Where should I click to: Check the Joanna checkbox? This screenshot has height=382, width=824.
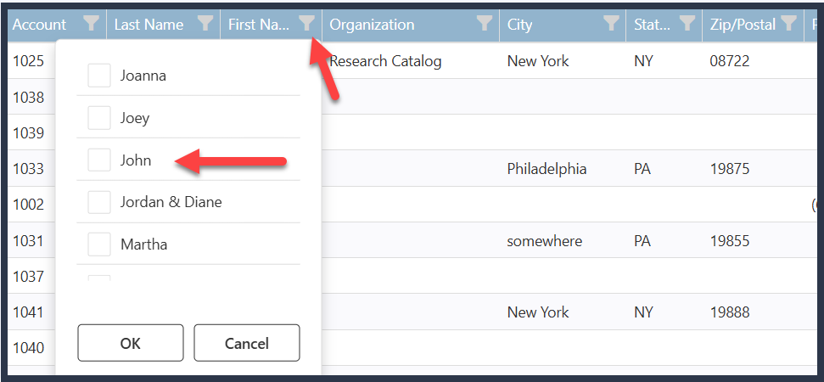pos(99,76)
